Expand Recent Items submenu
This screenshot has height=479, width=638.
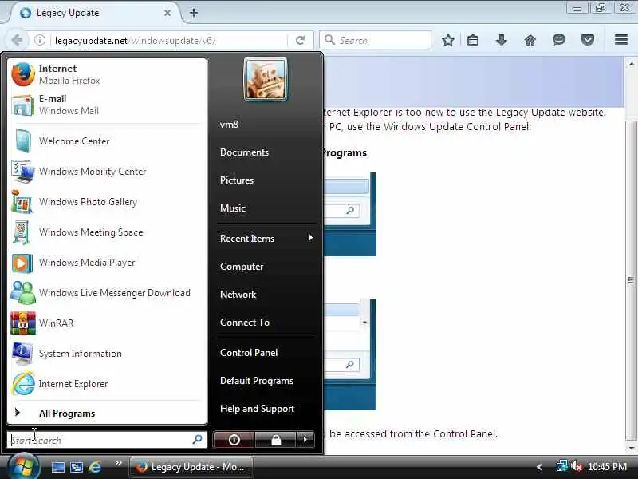coord(266,238)
